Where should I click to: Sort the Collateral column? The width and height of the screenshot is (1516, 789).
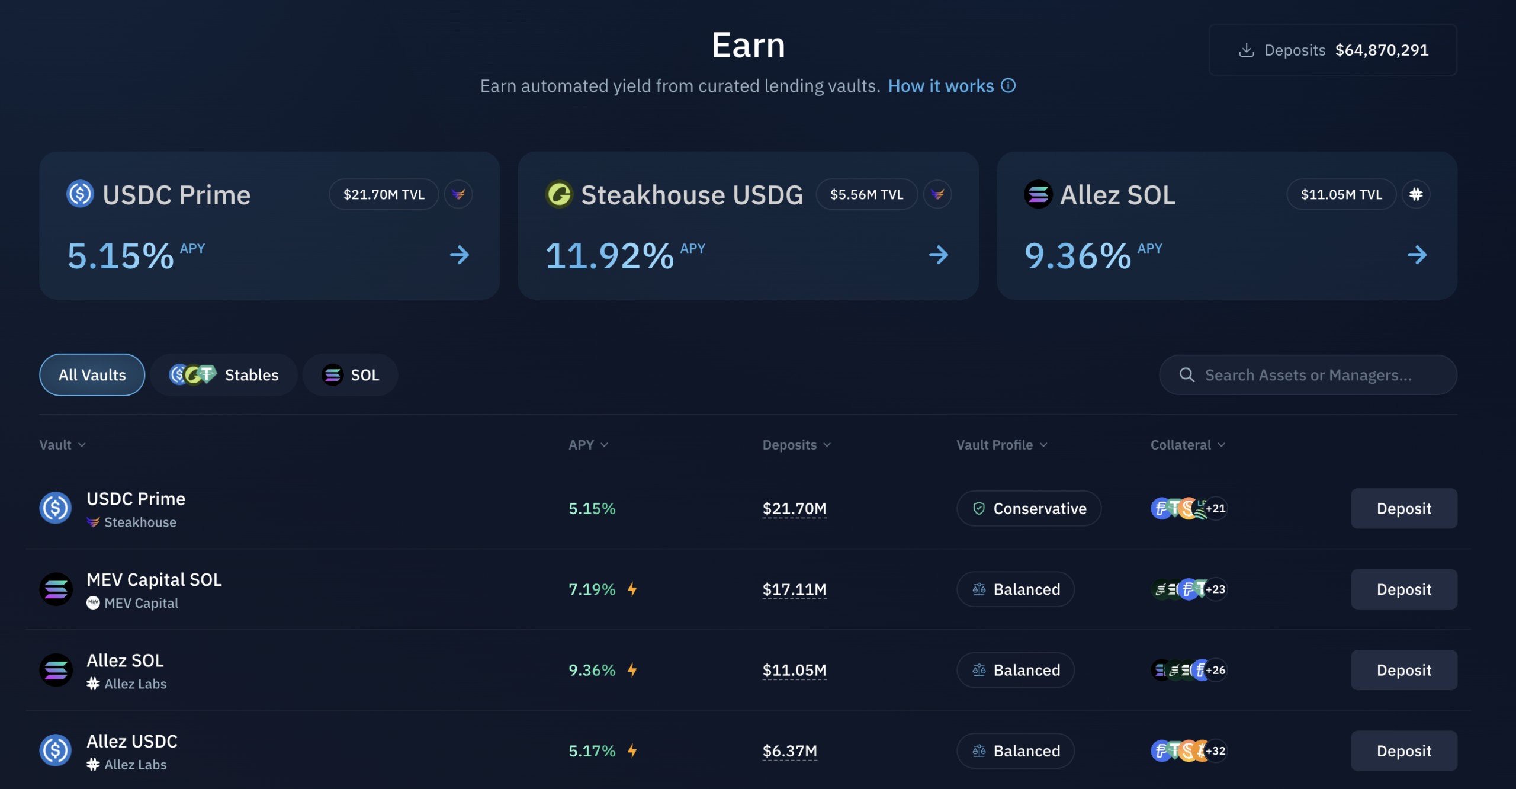pos(1187,445)
